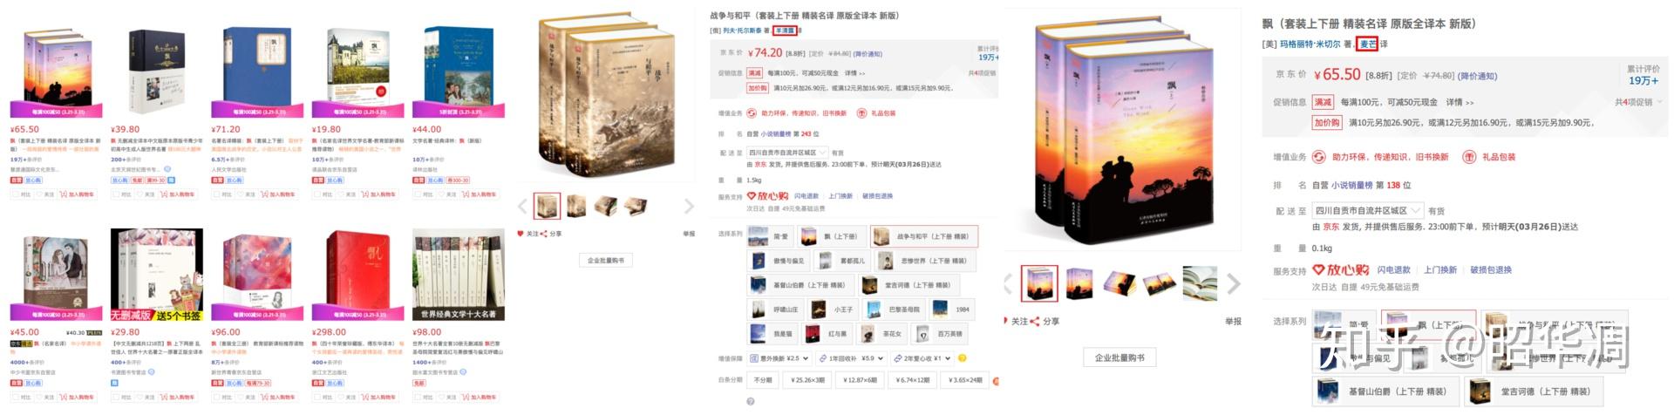Image resolution: width=1674 pixels, height=415 pixels.
Task: Click previous-thumbnail arrow under War and Peace cover
Action: coord(523,207)
